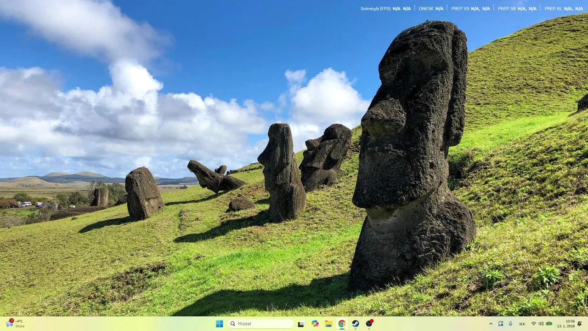Screen dimensions: 588x331
Task: Change SLK keyboard input language
Action: pyautogui.click(x=522, y=324)
